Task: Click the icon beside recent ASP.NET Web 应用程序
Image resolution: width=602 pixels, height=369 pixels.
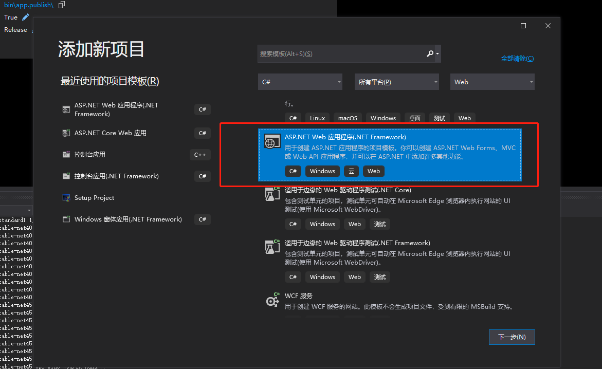Action: click(x=66, y=110)
